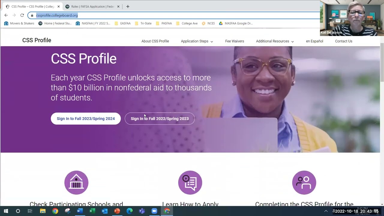Open Zoom from the taskbar
Screen dimensions: 384x216
[154, 211]
